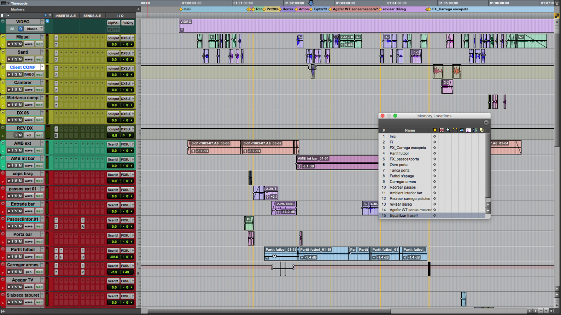The height and width of the screenshot is (315, 561).
Task: Click the 'pan' view button on Carregar armes
Action: pyautogui.click(x=29, y=272)
